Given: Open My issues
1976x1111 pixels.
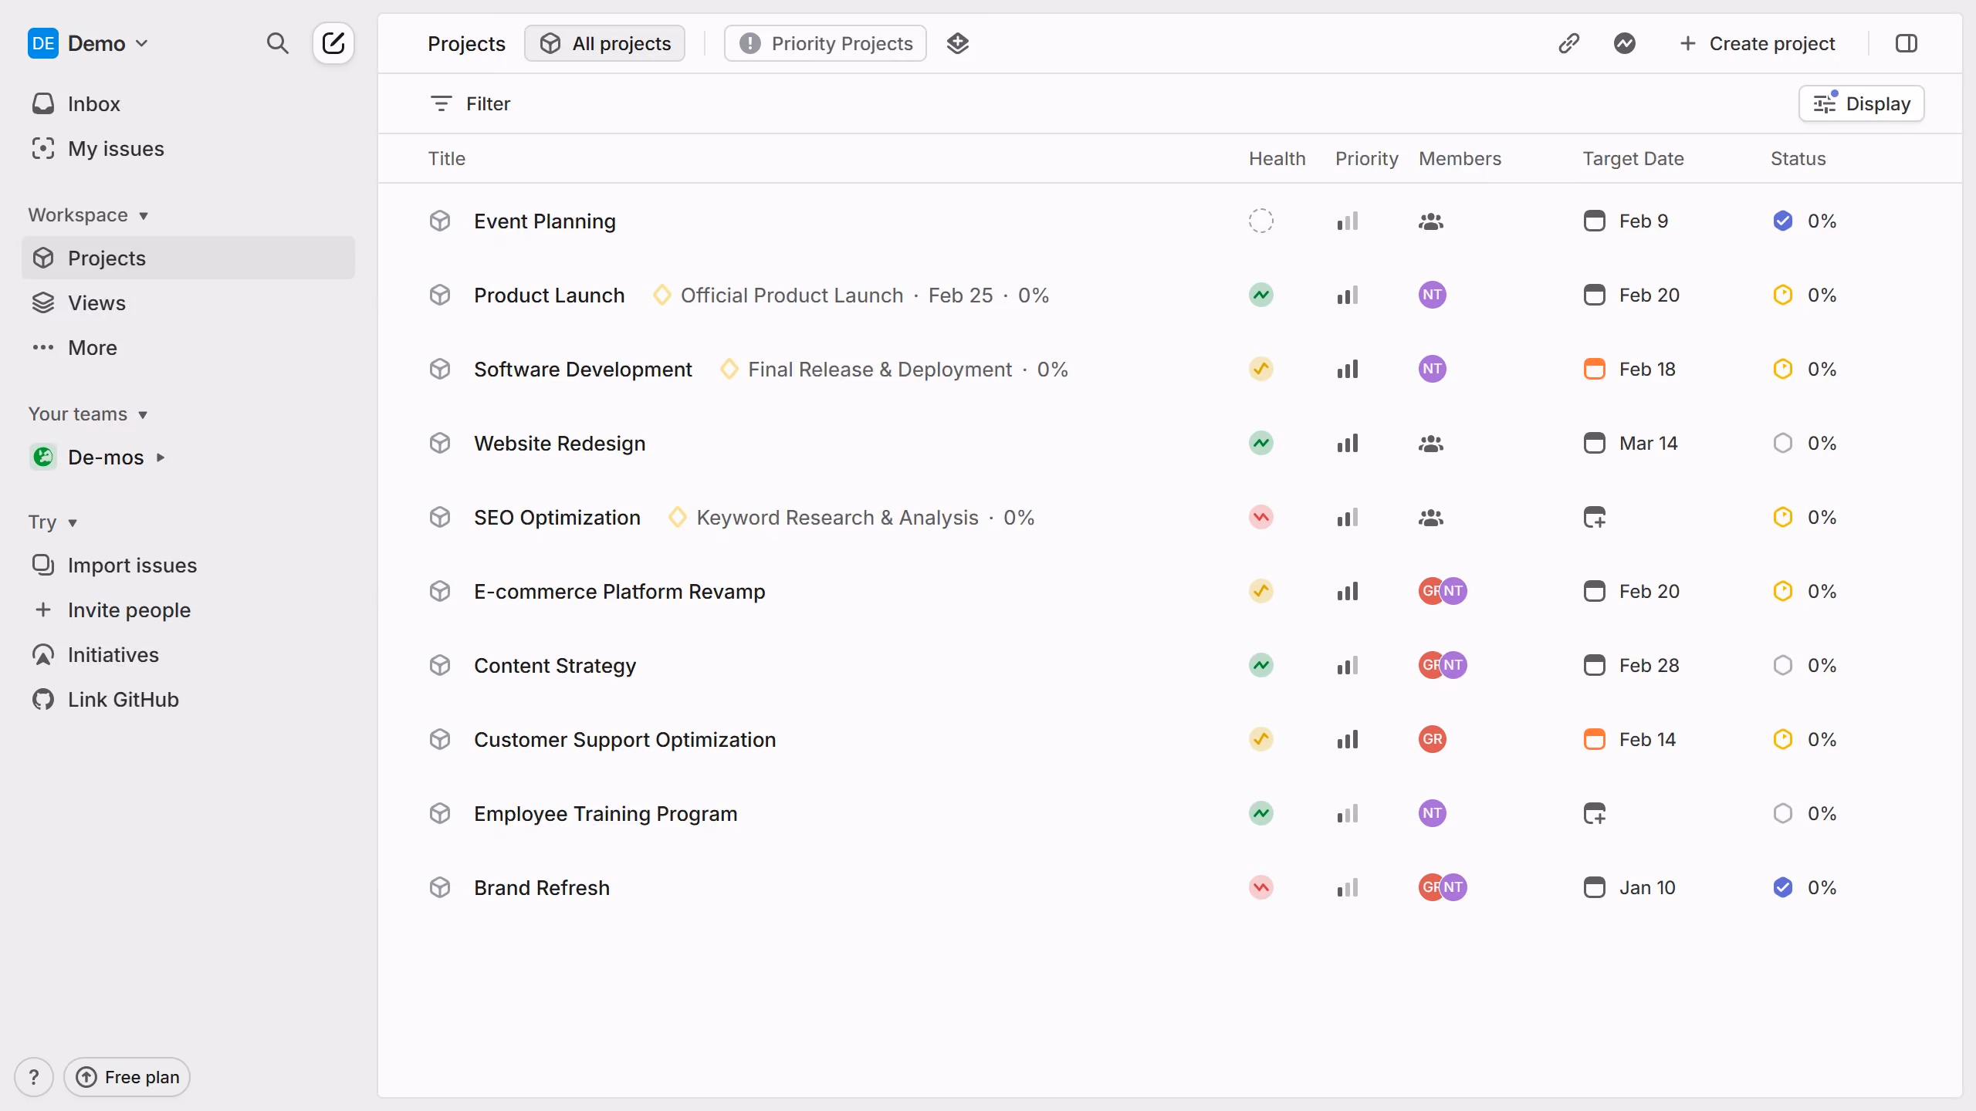Looking at the screenshot, I should (188, 149).
